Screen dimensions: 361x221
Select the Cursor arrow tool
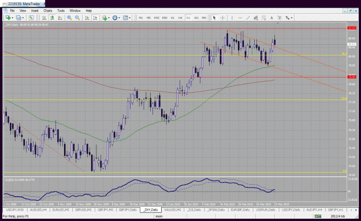point(214,18)
